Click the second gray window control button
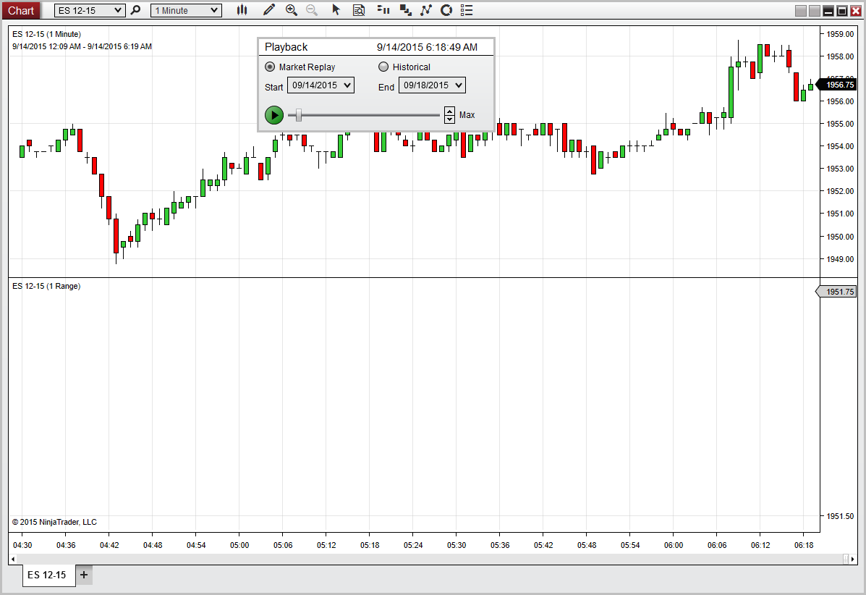The height and width of the screenshot is (595, 866). (x=815, y=11)
